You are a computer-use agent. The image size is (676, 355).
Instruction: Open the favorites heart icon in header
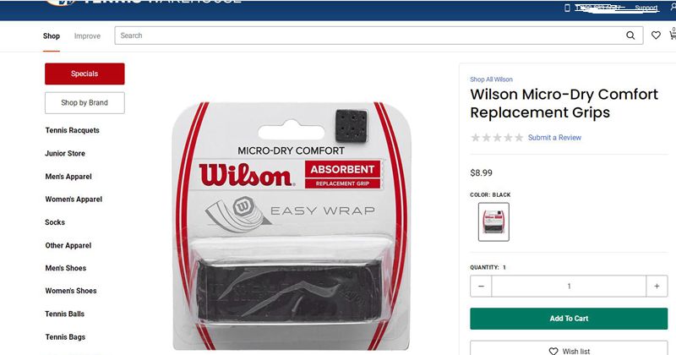[x=656, y=35]
